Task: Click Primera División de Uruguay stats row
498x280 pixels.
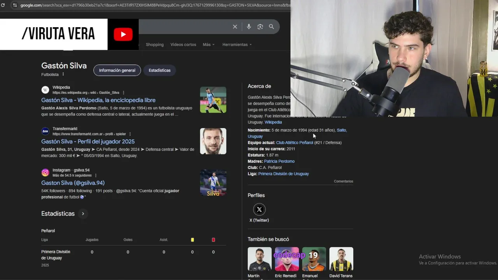Action: pos(133,255)
